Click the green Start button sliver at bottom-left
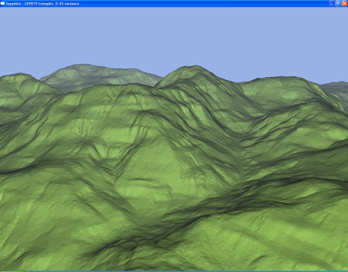The height and width of the screenshot is (272, 348). (x=12, y=271)
